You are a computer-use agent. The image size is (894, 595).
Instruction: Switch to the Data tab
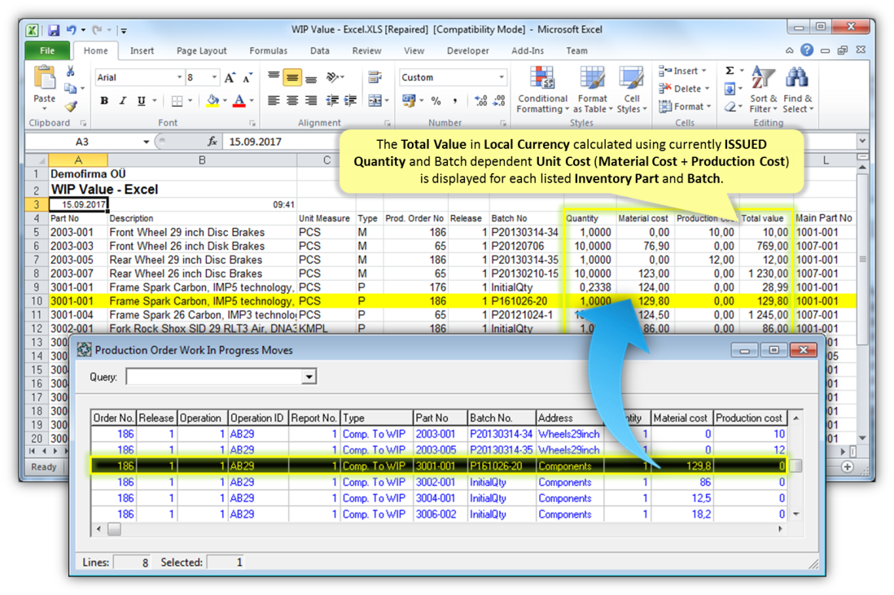(320, 50)
